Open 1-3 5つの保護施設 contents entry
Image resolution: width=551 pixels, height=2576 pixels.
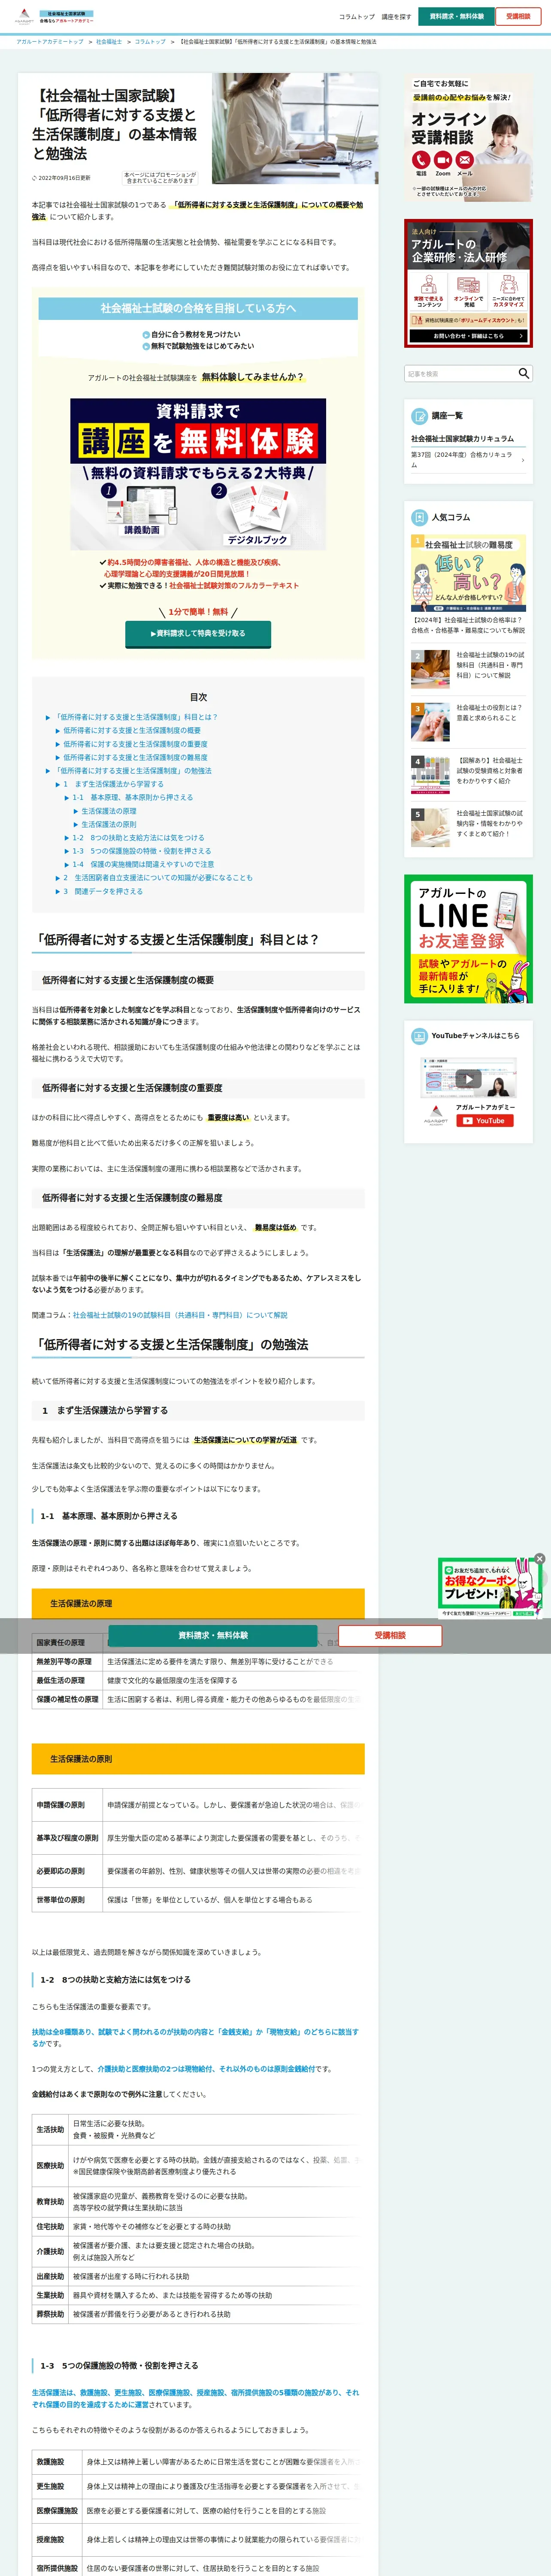[x=141, y=851]
